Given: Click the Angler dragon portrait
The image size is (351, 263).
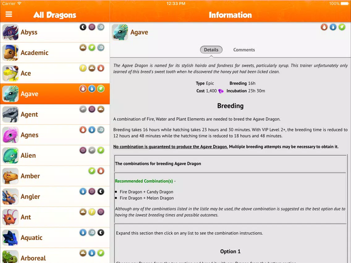Looking at the screenshot, I should coord(10,197).
